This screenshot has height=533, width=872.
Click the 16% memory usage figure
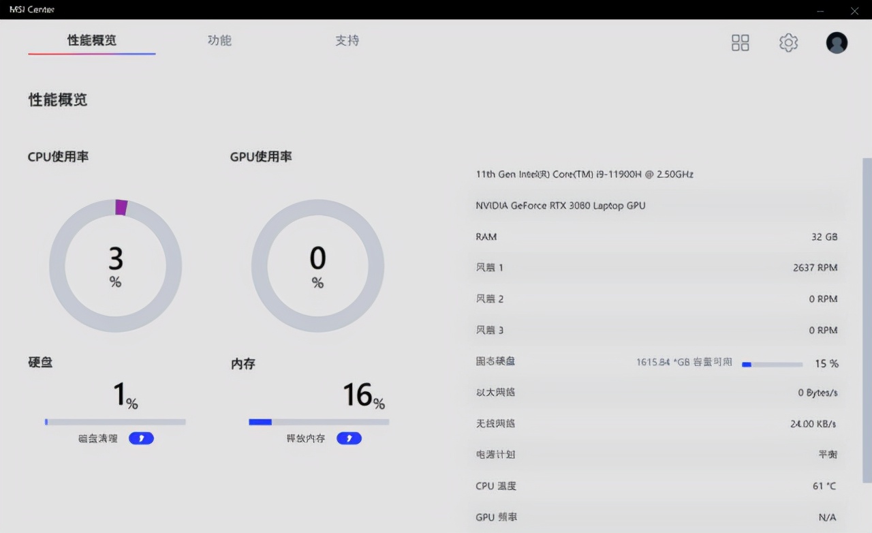[364, 395]
